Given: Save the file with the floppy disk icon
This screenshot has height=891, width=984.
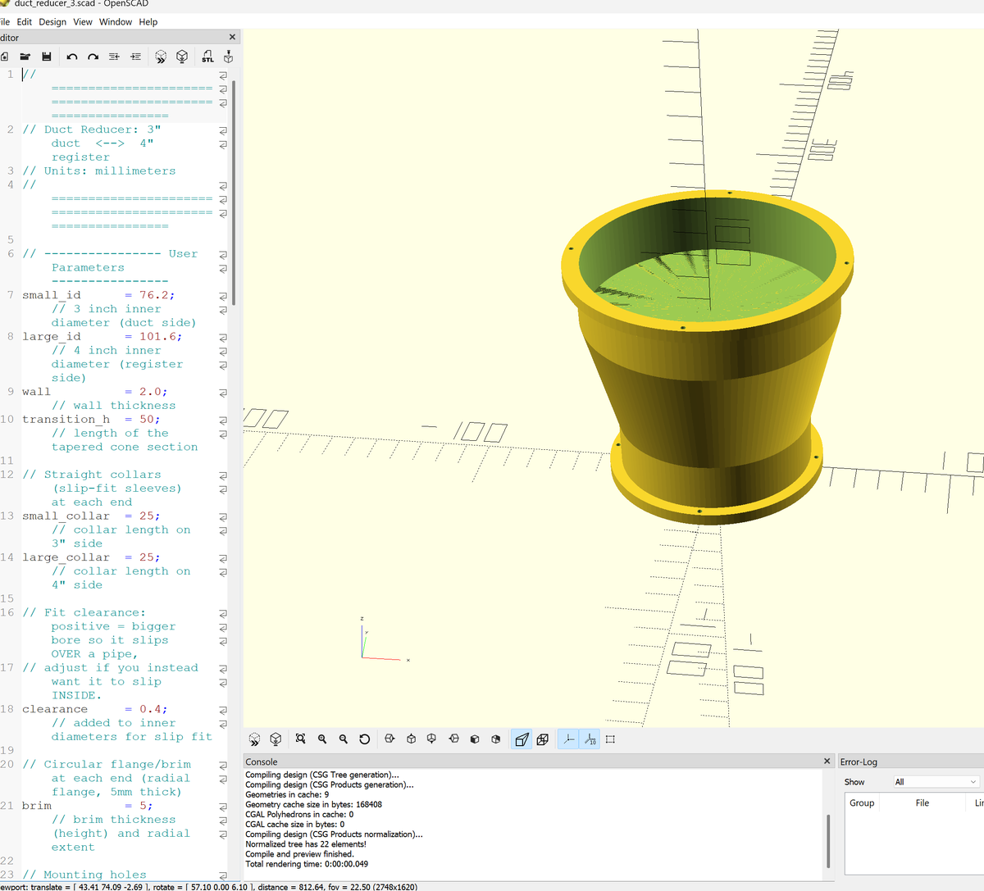Looking at the screenshot, I should (x=47, y=57).
